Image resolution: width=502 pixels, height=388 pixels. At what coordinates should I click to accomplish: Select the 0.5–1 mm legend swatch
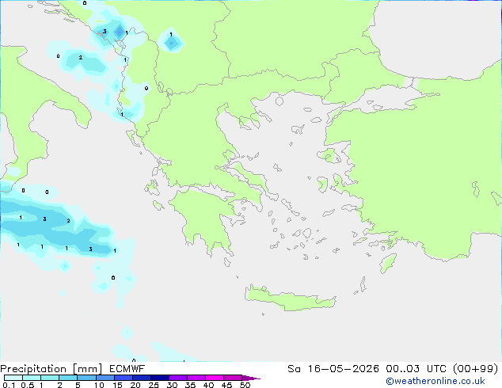click(x=32, y=378)
